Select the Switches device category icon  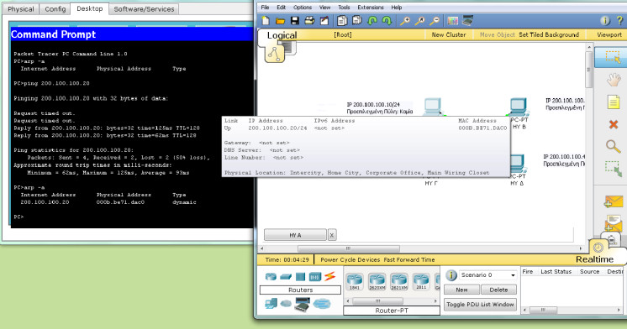286,276
